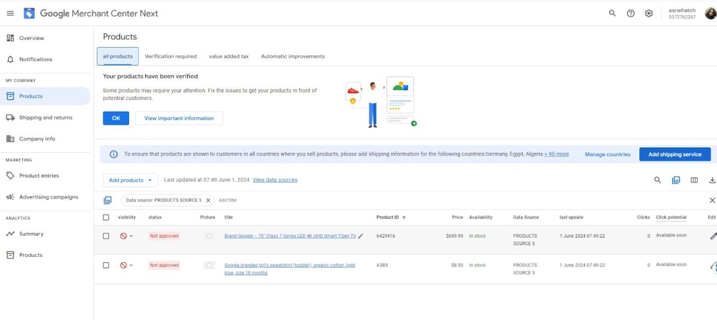This screenshot has width=717, height=320.
Task: Click the Notifications bell icon
Action: (10, 59)
